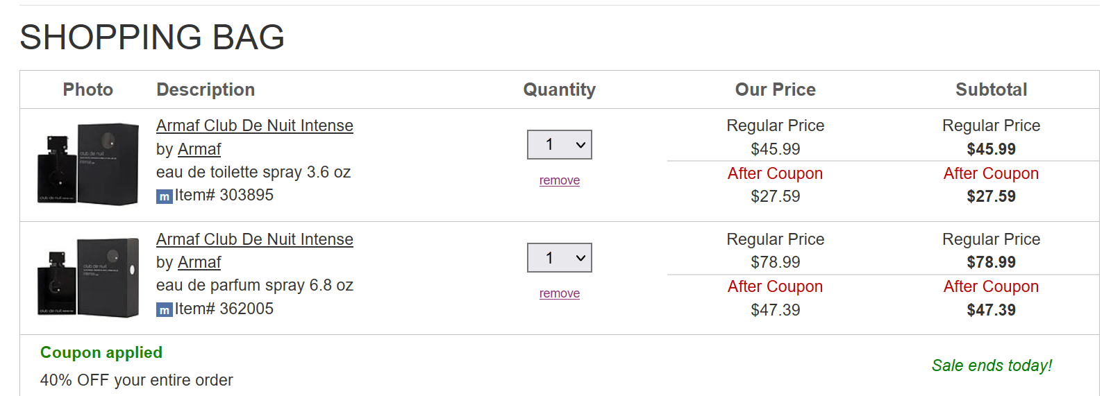Open the product title link for the 3.6 oz toilette spray

point(254,126)
